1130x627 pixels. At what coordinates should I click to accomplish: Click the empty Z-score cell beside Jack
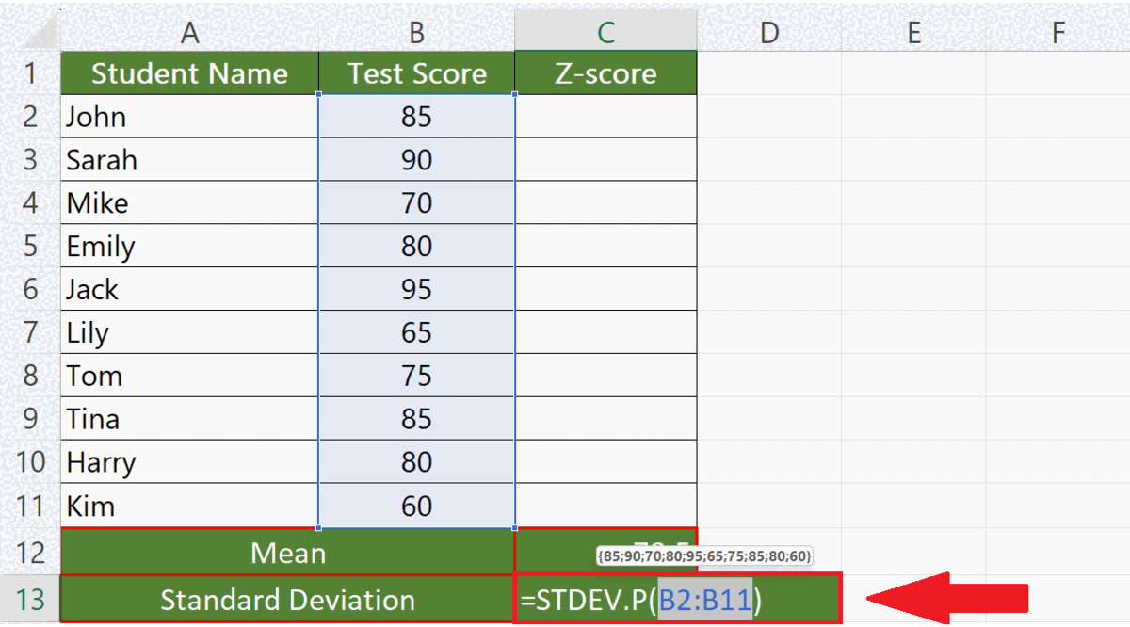tap(605, 289)
